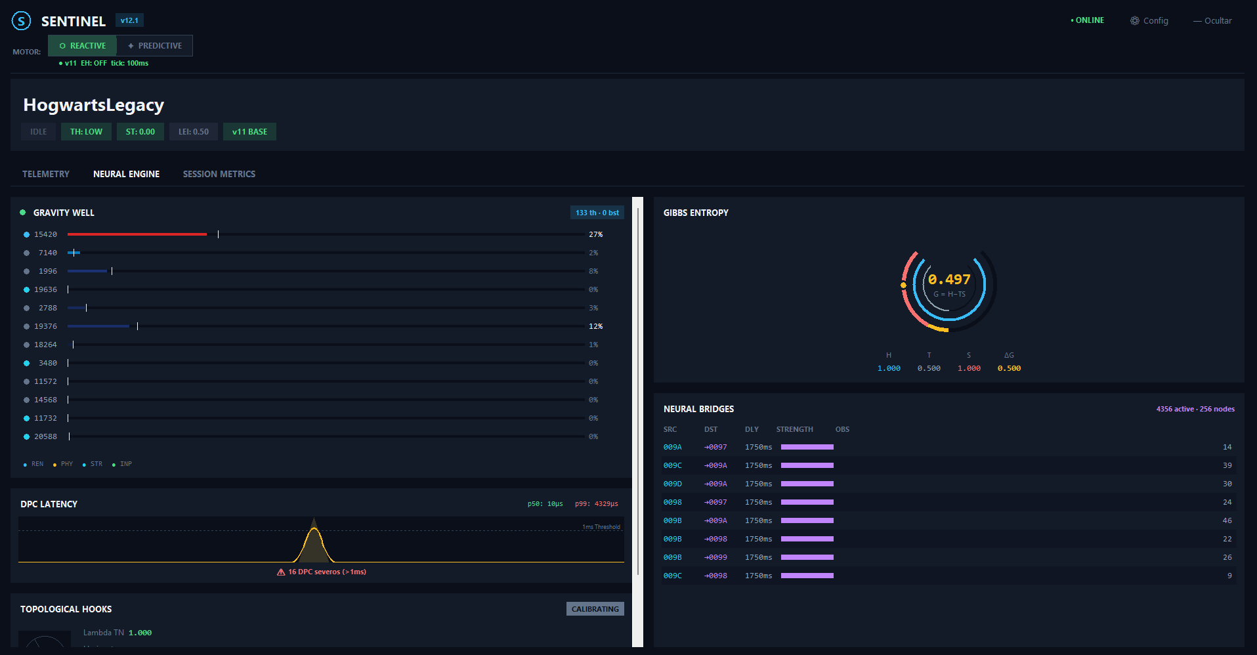Select process ID 2788
Screen dimensions: 1257x655
[x=48, y=308]
